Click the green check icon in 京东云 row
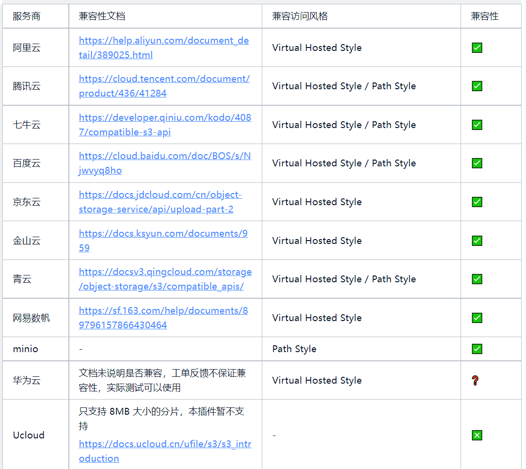 (477, 202)
